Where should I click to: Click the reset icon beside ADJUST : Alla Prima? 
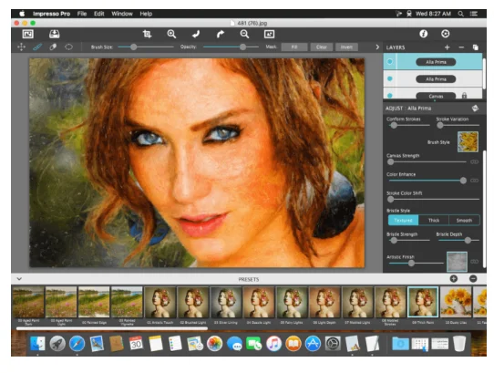(475, 109)
